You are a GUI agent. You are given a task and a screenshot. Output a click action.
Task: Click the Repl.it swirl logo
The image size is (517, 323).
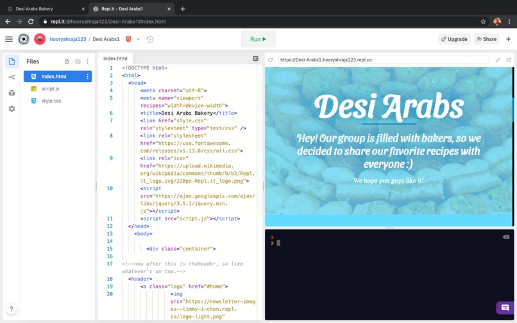pos(23,39)
